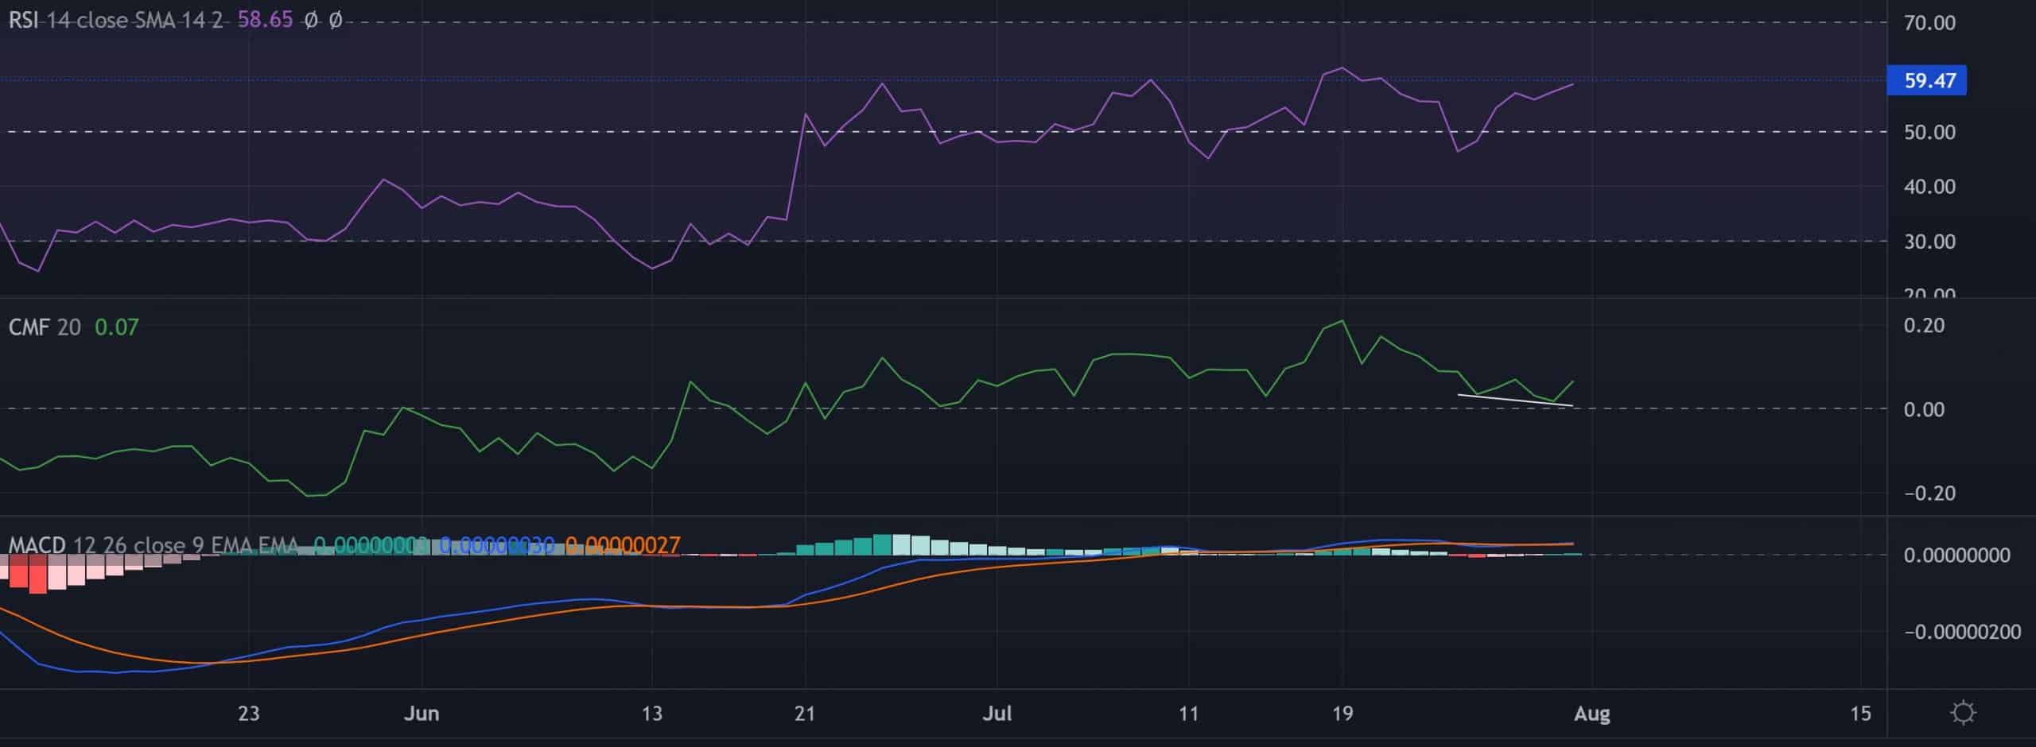The height and width of the screenshot is (747, 2036).
Task: Select the blue 59.47 RSI value label
Action: (x=1926, y=80)
